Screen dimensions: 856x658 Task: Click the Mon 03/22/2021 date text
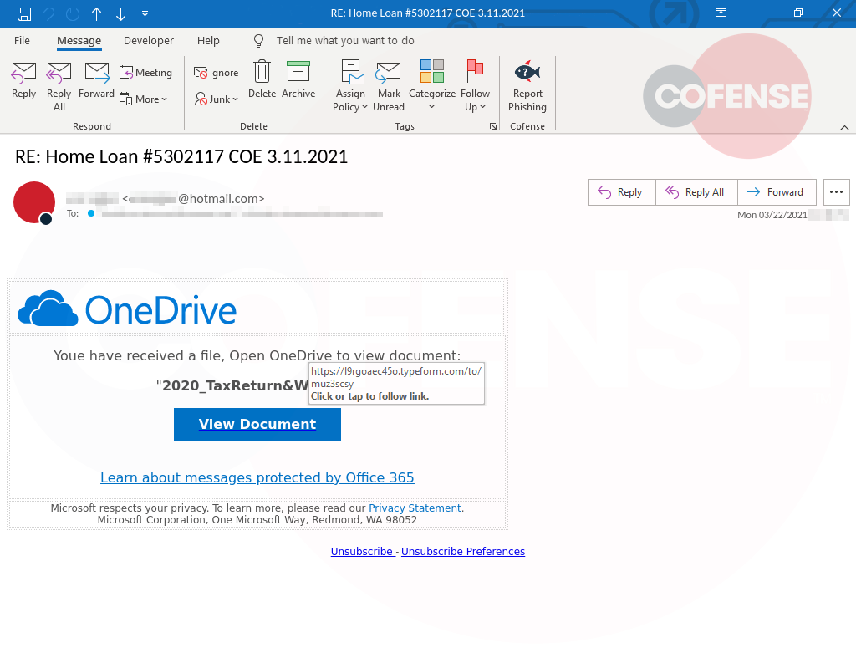point(772,215)
